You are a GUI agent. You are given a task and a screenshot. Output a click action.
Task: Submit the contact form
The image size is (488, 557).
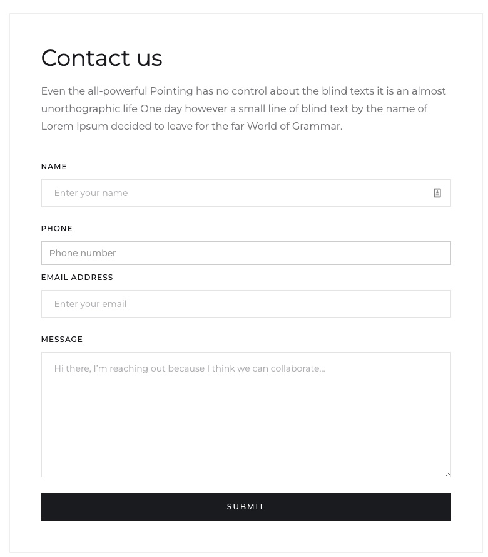(246, 506)
